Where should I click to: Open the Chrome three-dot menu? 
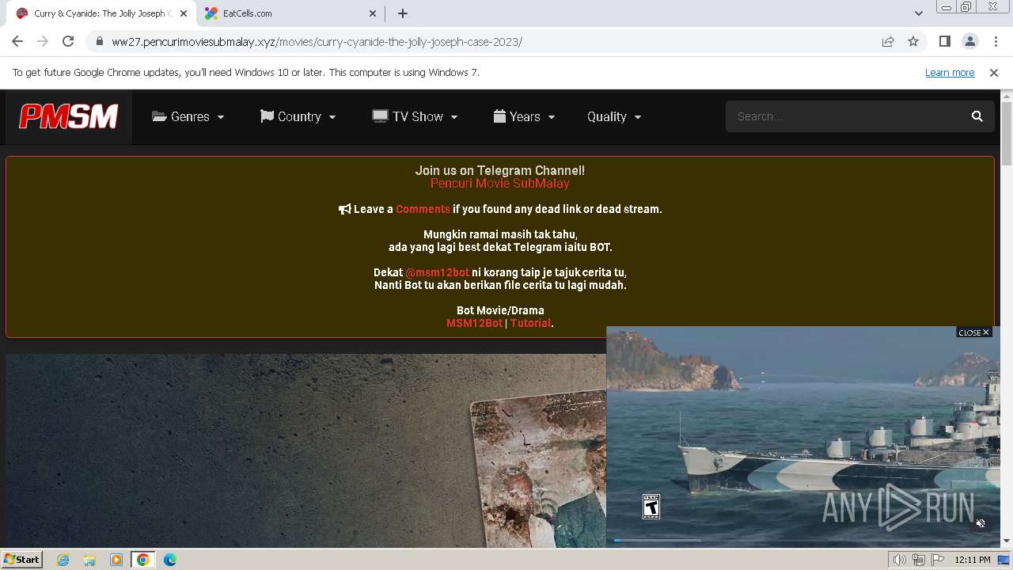coord(994,41)
